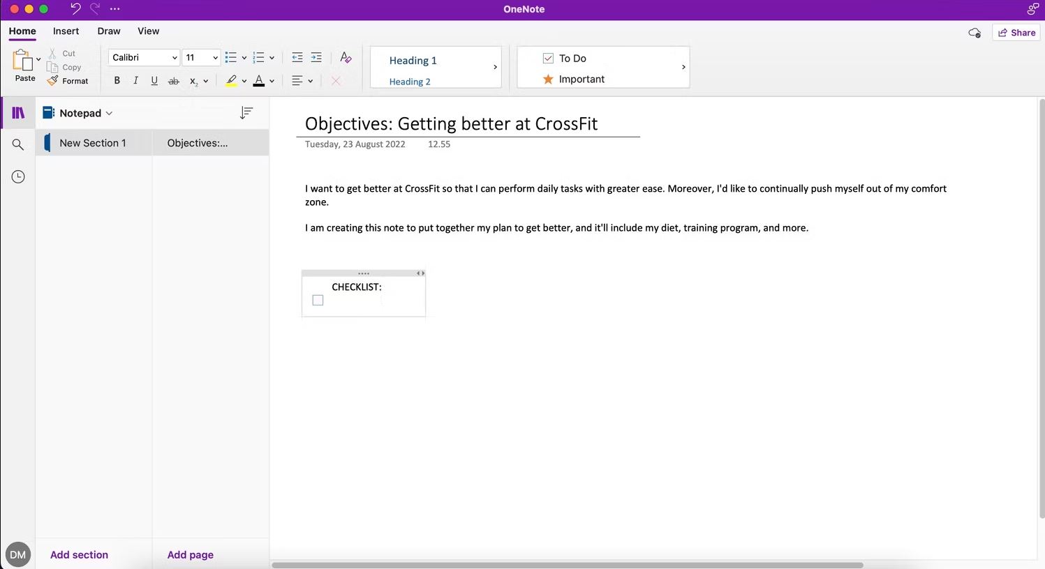Image resolution: width=1045 pixels, height=569 pixels.
Task: Open the Calibri font dropdown
Action: (x=144, y=58)
